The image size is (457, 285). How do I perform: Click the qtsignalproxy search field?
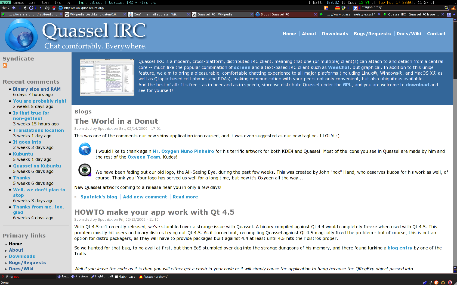point(402,8)
